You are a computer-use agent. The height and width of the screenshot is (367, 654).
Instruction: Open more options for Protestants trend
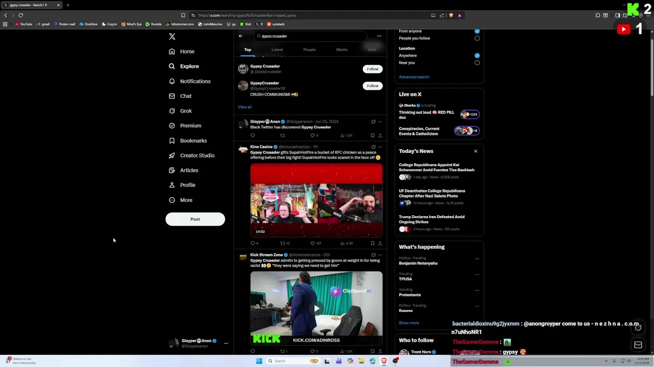477,290
